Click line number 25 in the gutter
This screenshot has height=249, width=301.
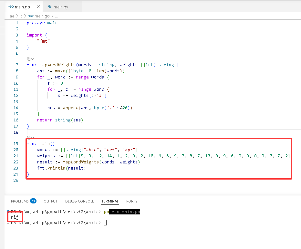pos(16,181)
